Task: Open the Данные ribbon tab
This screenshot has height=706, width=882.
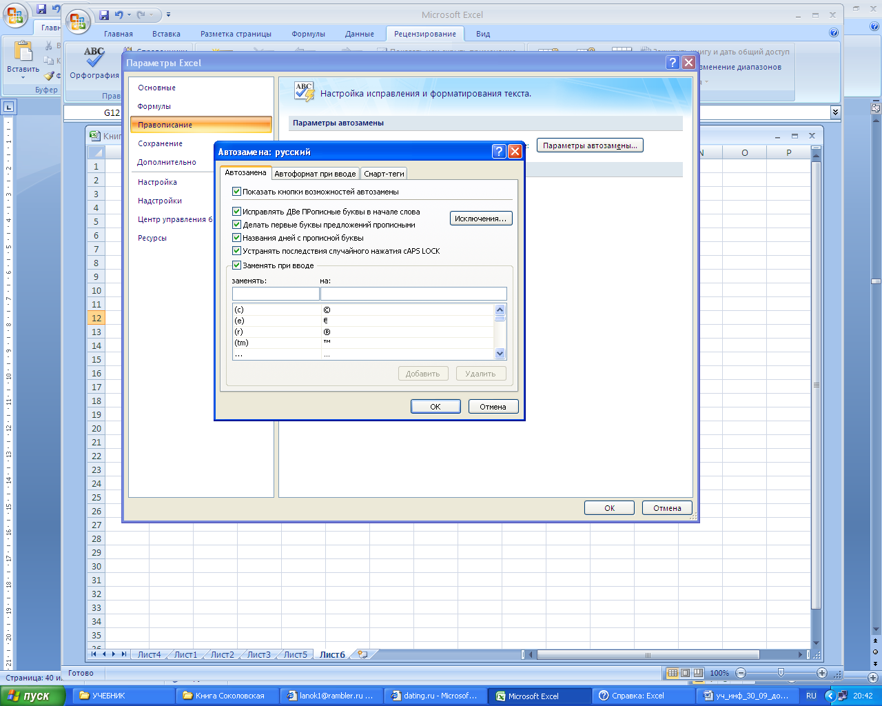Action: [x=359, y=34]
